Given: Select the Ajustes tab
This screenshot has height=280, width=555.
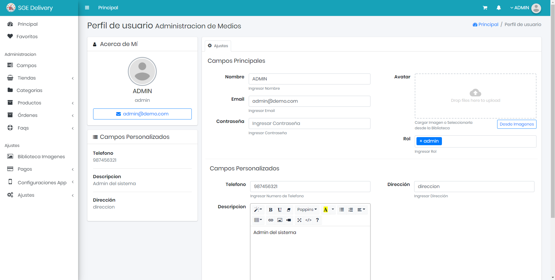Looking at the screenshot, I should tap(218, 46).
